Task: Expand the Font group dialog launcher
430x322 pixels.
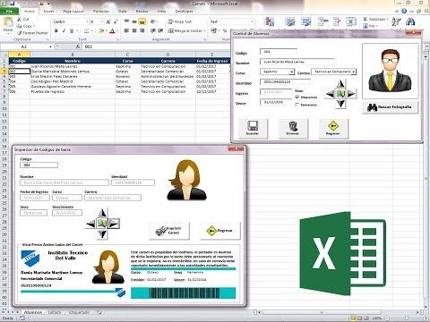Action: pos(117,39)
